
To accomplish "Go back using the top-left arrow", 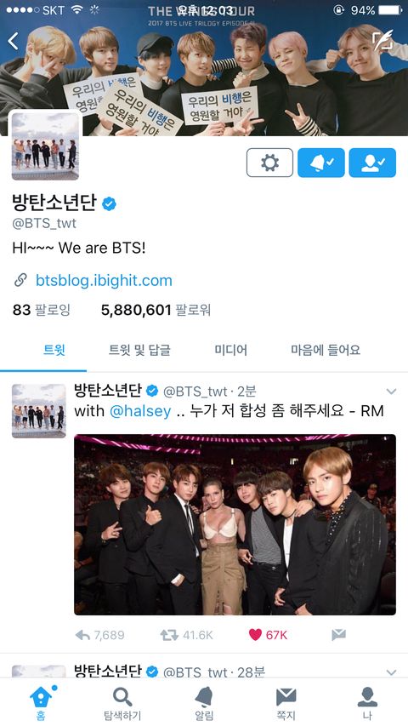I will 13,41.
